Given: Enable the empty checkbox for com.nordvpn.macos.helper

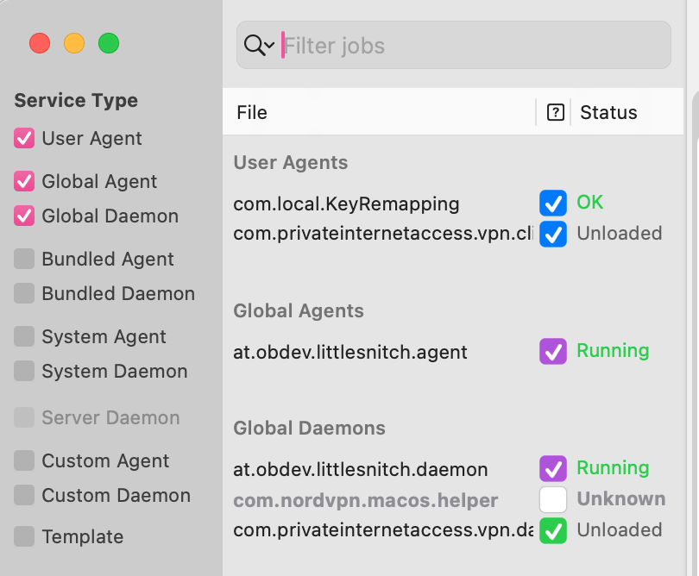Looking at the screenshot, I should pos(553,499).
